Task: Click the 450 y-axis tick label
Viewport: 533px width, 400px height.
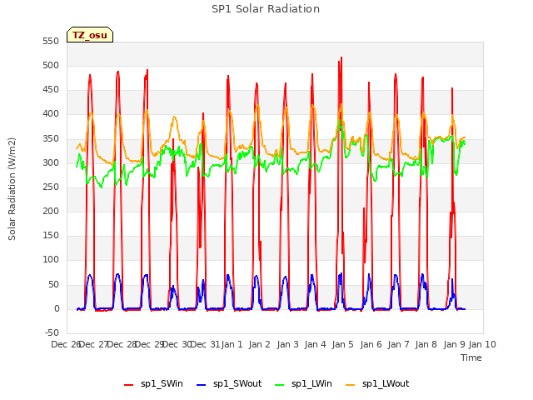Action: click(51, 90)
